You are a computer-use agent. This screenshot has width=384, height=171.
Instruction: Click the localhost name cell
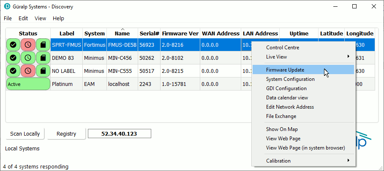[x=122, y=84]
